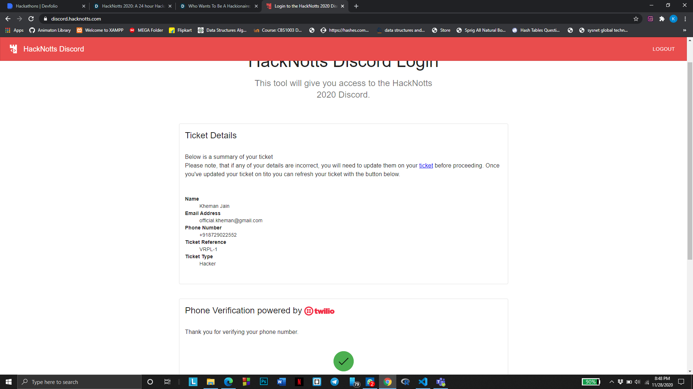Switch to the Hackathons Devfolio tab
Screen dimensions: 693x389
40,6
